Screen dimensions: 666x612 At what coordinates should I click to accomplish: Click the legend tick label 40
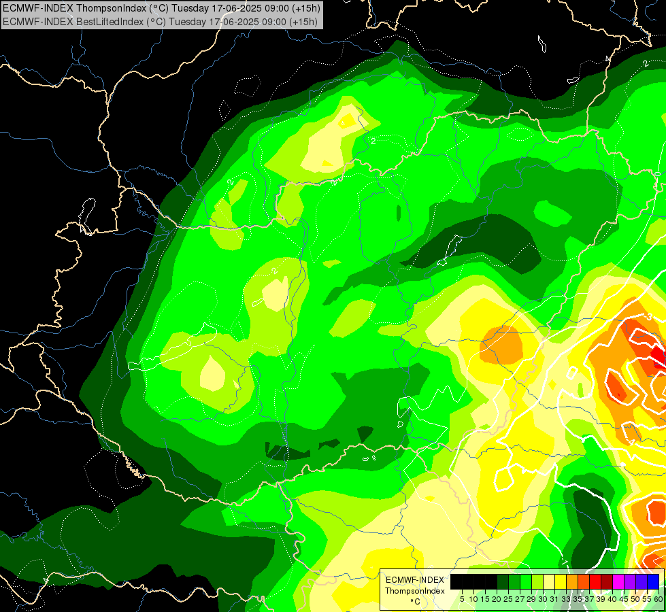(612, 599)
